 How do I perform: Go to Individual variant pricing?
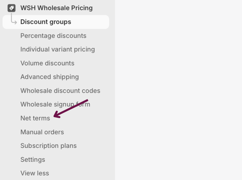click(x=58, y=49)
